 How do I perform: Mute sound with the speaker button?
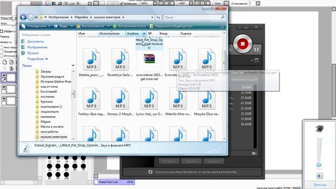click(x=320, y=176)
